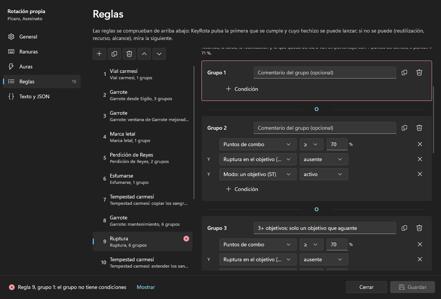
Task: Open the ausente state dropdown in Grupo 2
Action: (324, 159)
